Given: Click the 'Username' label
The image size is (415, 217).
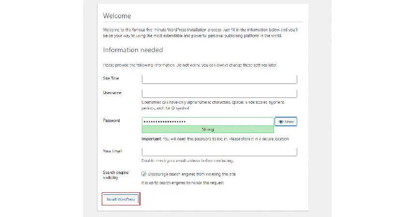Looking at the screenshot, I should (x=112, y=93).
